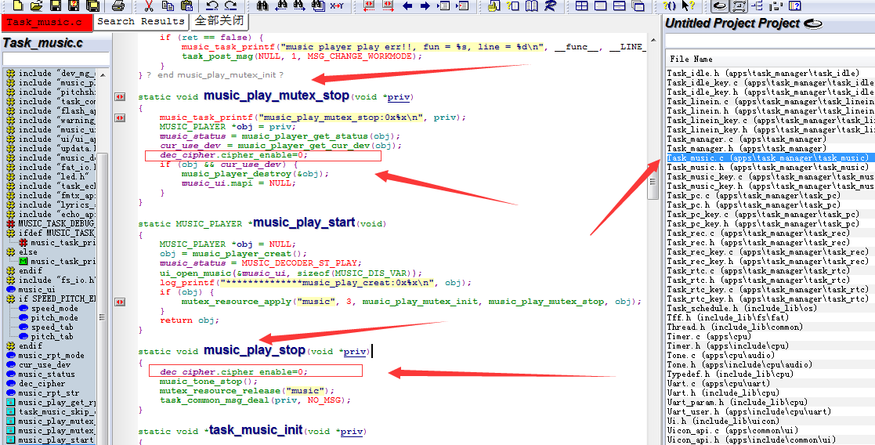This screenshot has height=445, width=875.
Task: Select pitch_tab in the symbol list
Action: pos(52,337)
